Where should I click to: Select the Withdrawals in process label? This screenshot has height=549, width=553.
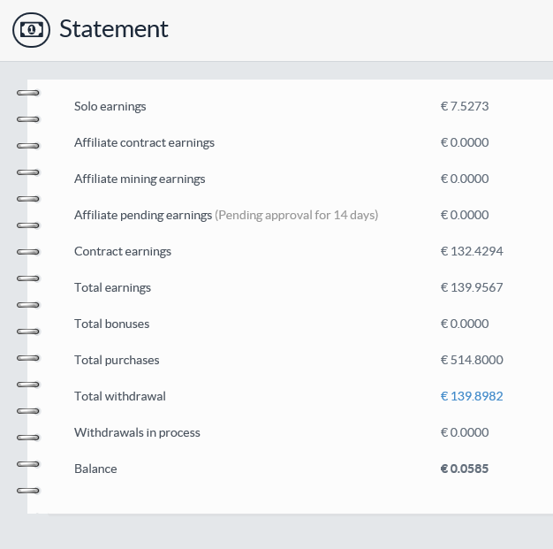pos(137,432)
